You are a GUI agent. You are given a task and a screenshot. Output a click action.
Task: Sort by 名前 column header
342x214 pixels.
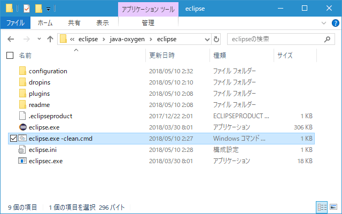click(x=25, y=56)
